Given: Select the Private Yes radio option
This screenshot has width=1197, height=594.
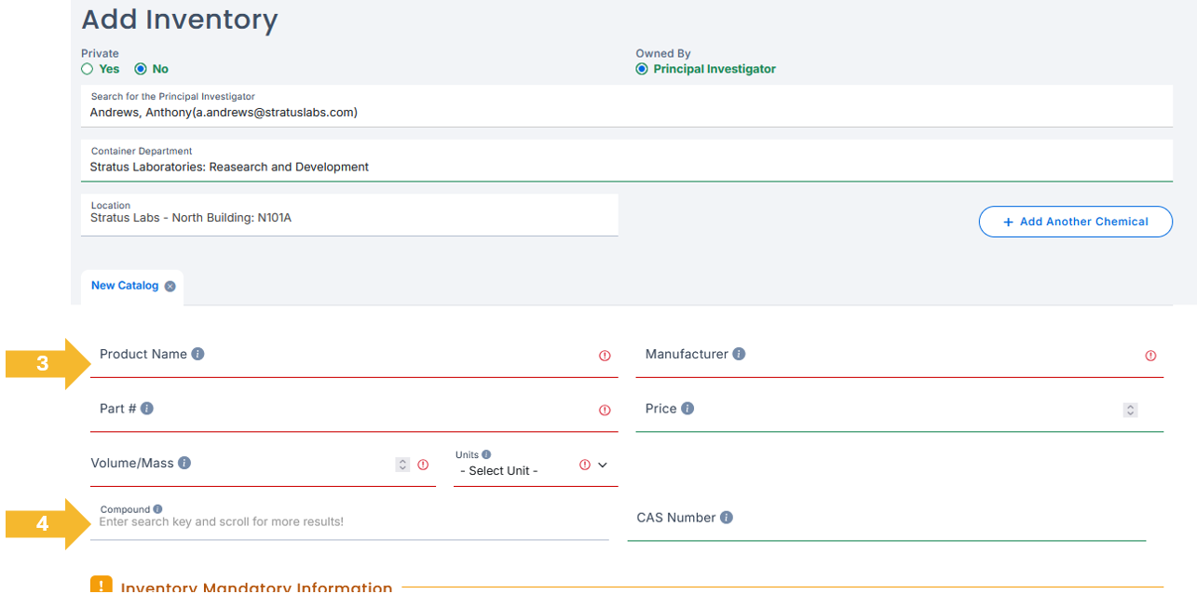Looking at the screenshot, I should (87, 69).
